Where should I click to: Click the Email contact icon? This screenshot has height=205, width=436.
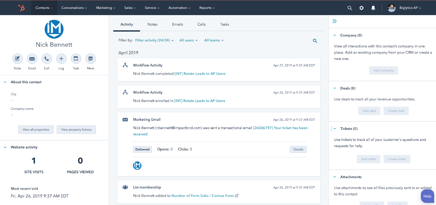coord(32,58)
